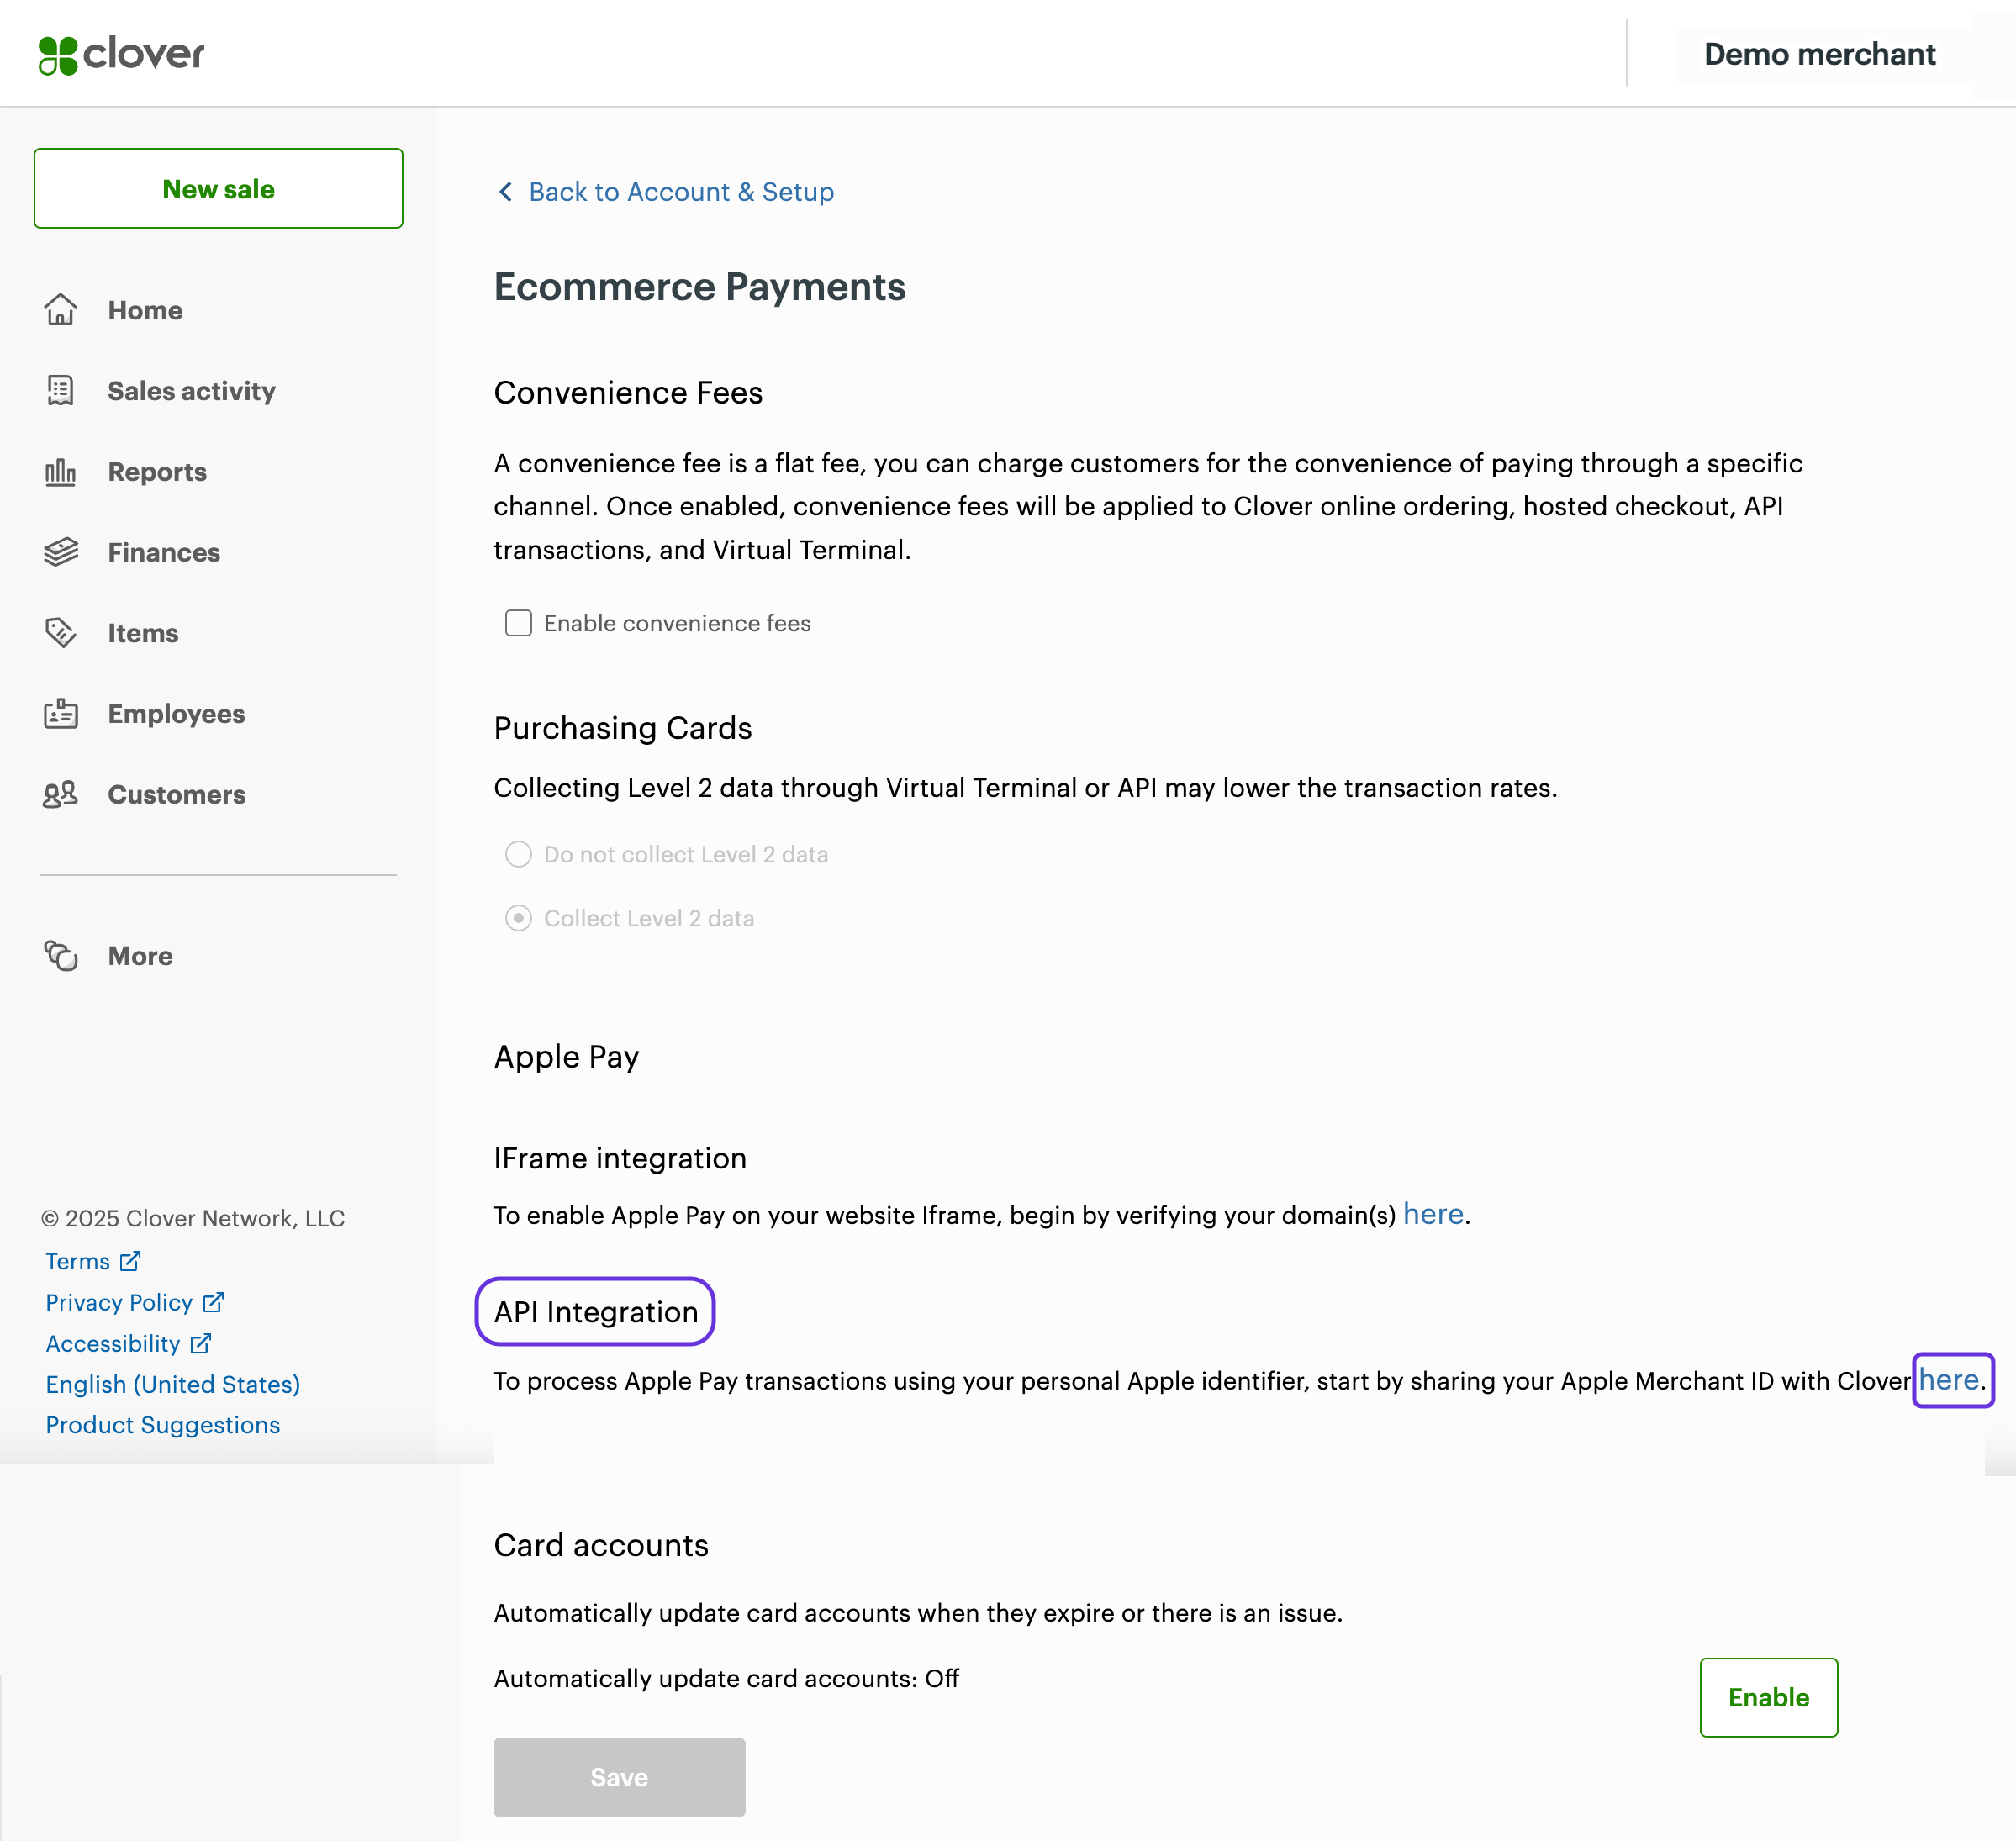
Task: Select Do not collect Level 2 data
Action: click(518, 855)
